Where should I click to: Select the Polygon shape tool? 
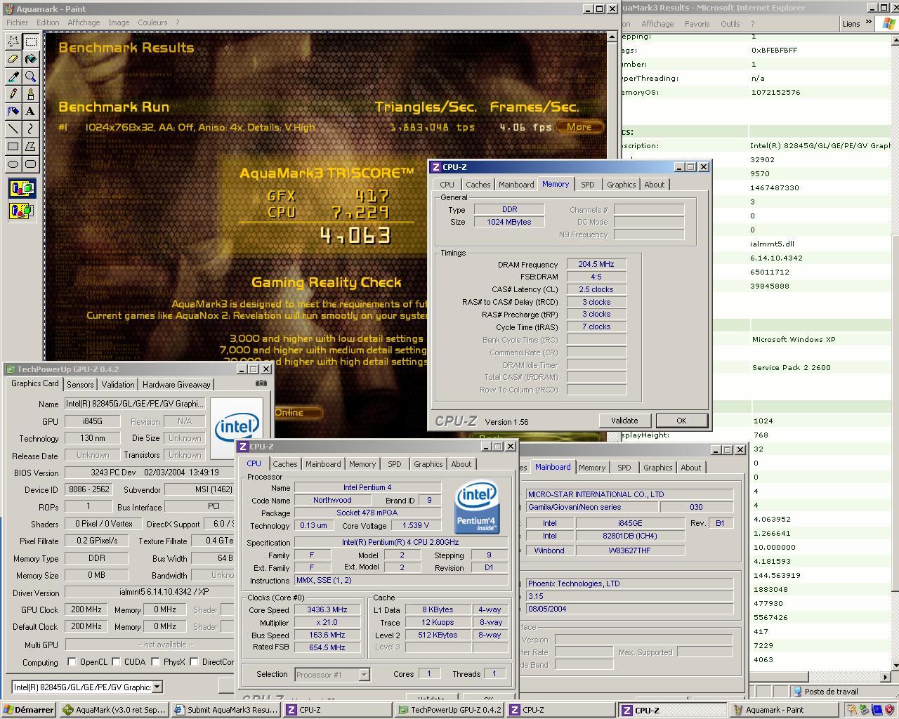[30, 146]
